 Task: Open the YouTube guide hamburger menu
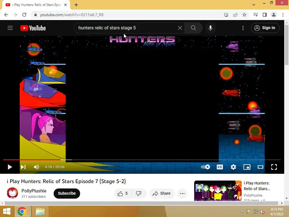tap(10, 28)
